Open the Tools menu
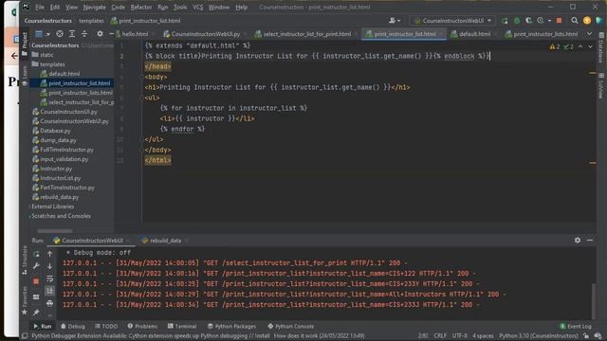Image resolution: width=607 pixels, height=341 pixels. point(180,8)
